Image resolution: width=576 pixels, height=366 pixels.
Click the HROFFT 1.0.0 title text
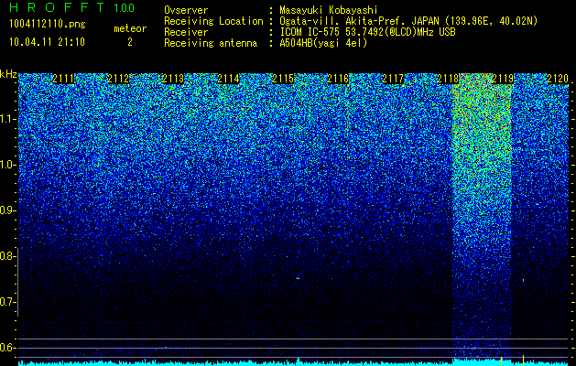tap(72, 7)
